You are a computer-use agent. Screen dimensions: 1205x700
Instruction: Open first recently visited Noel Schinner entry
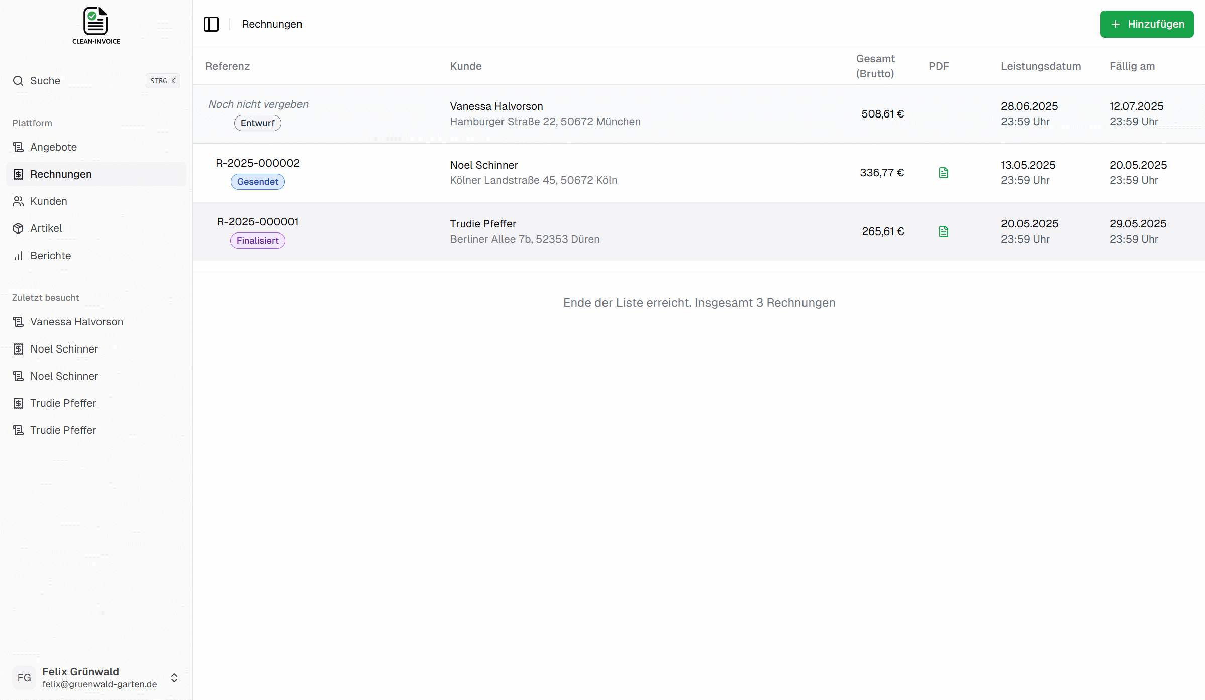click(96, 349)
